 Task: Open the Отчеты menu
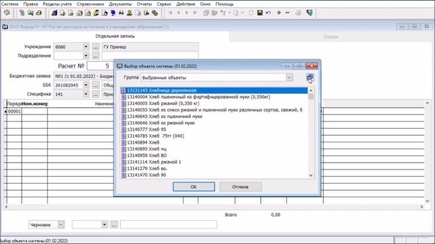144,4
